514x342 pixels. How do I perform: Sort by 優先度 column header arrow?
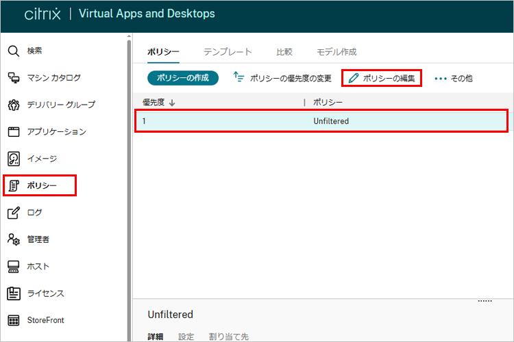[171, 103]
